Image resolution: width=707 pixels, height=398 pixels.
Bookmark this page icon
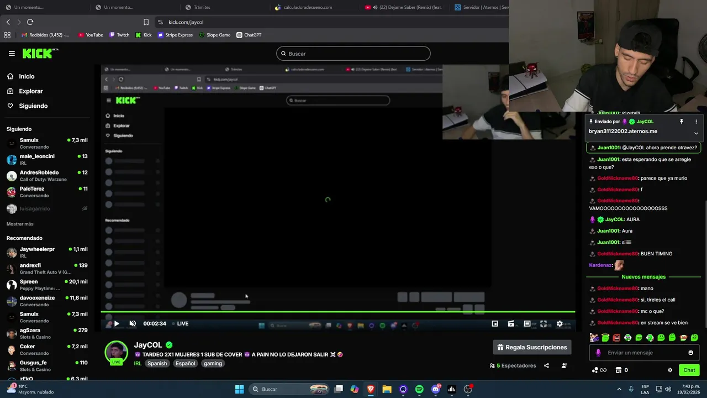pos(146,22)
